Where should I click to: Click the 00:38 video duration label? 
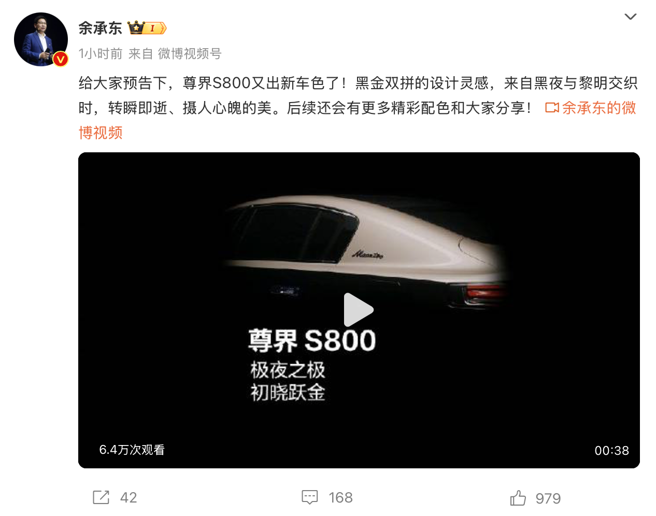click(x=611, y=451)
